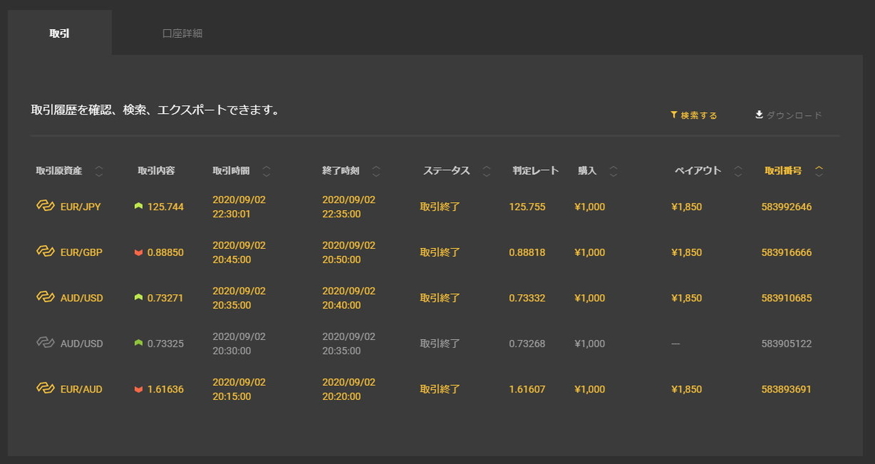The width and height of the screenshot is (875, 464).
Task: Click the judged rate 0.73332
Action: (527, 298)
